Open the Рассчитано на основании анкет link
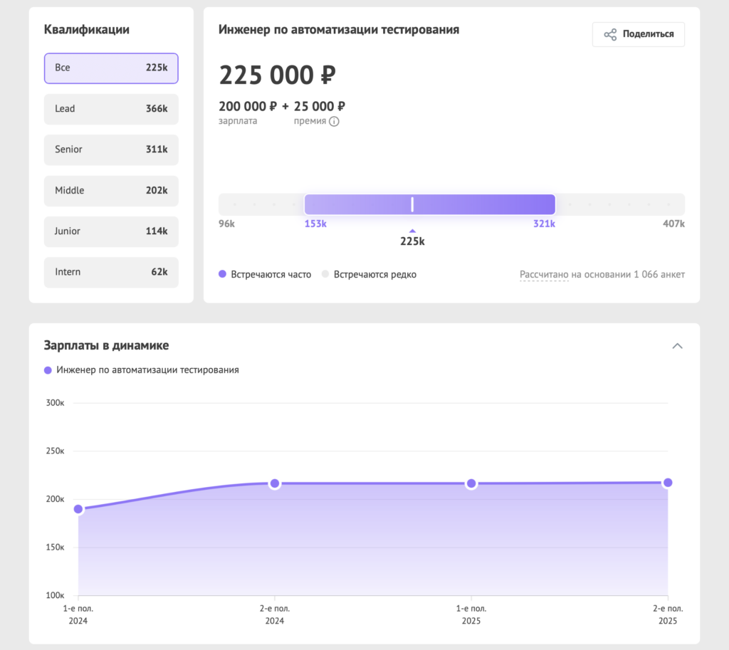This screenshot has width=729, height=650. tap(544, 275)
